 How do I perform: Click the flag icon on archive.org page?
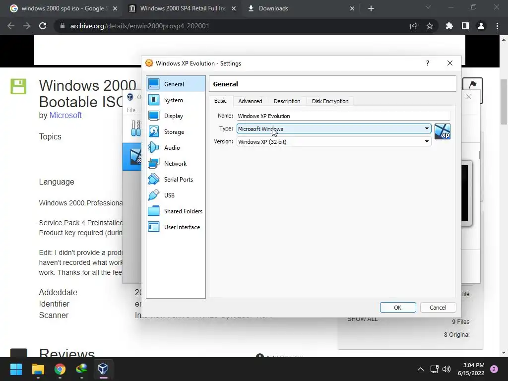pos(472,84)
